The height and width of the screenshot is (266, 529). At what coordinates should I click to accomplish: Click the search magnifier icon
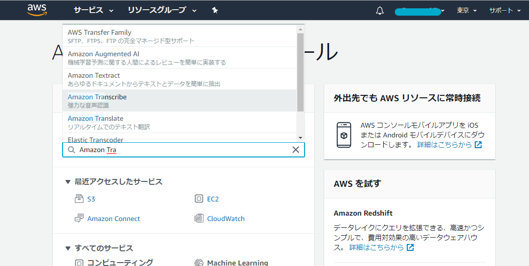71,150
